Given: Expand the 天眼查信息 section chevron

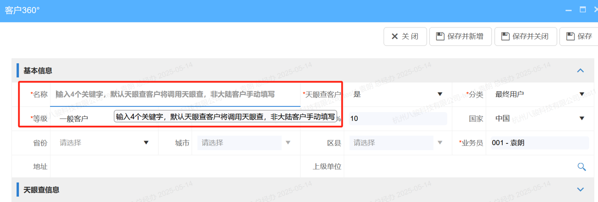Looking at the screenshot, I should pyautogui.click(x=580, y=189).
